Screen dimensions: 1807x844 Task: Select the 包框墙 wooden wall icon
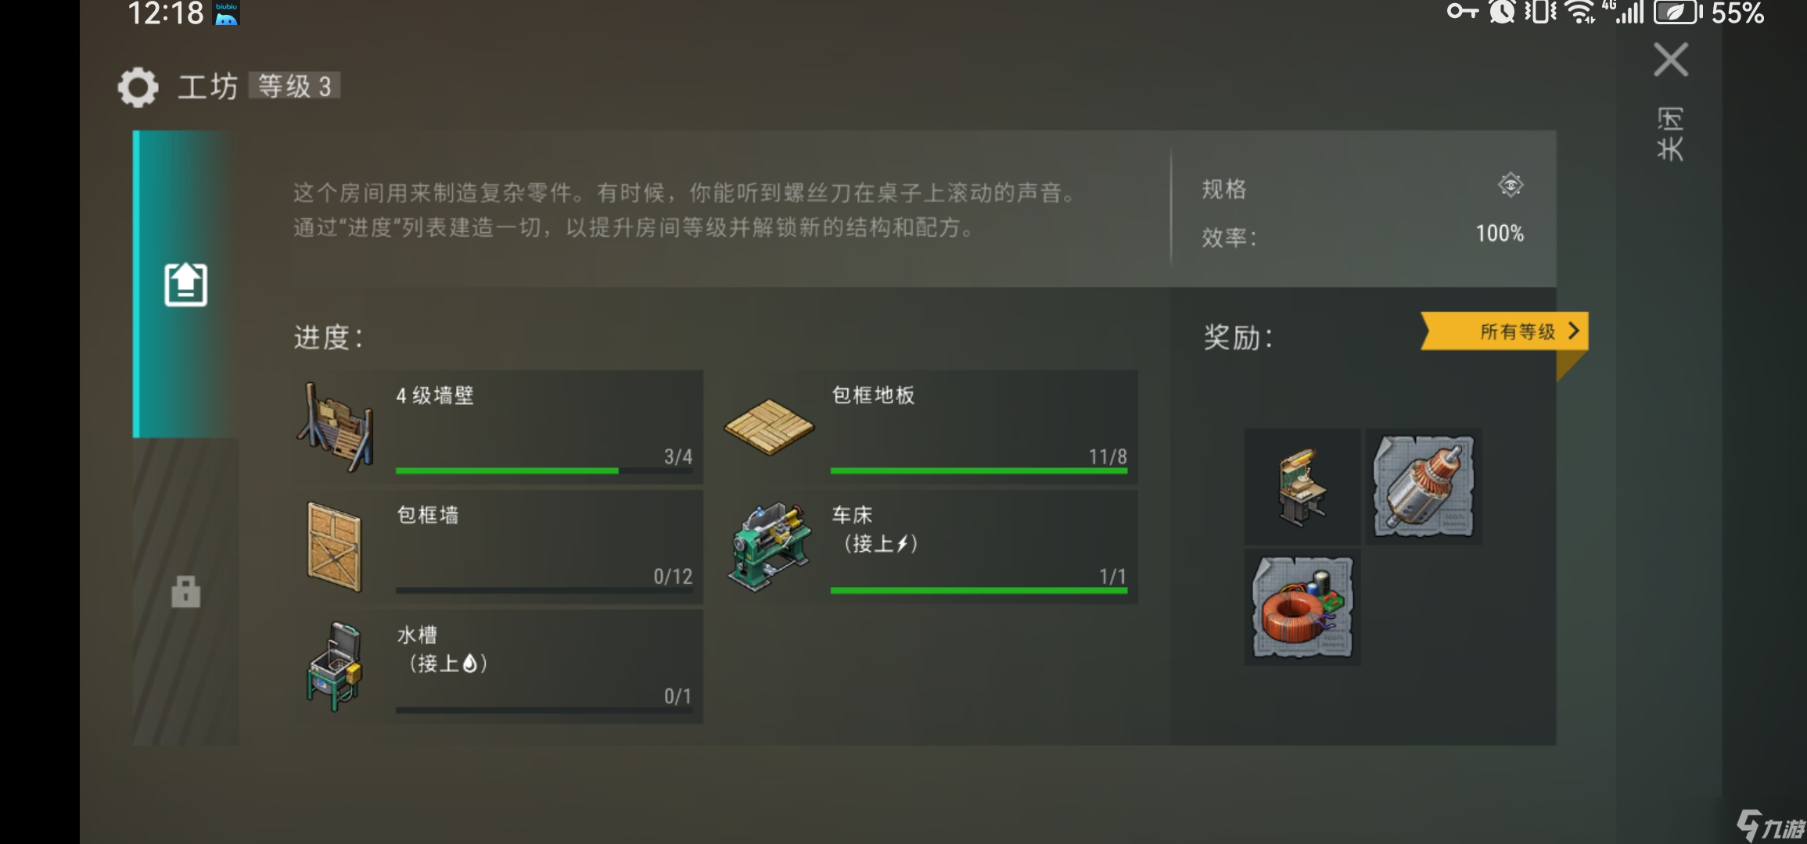coord(335,547)
